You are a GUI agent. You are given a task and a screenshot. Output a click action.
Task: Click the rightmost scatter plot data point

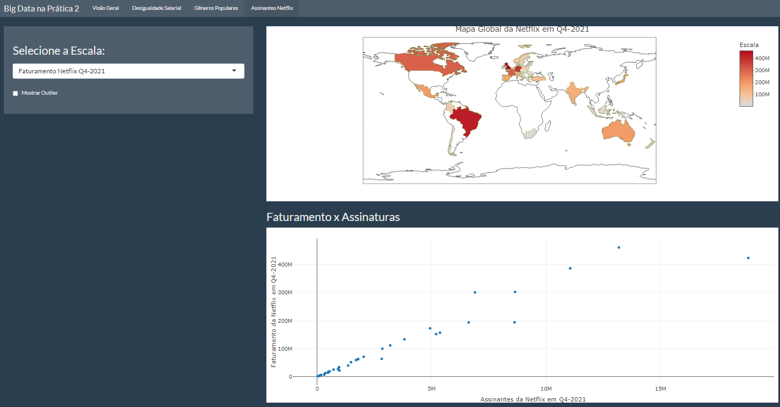point(748,258)
